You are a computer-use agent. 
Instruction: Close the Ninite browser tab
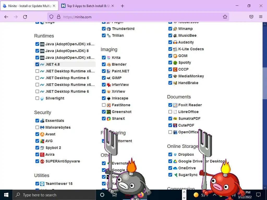coord(54,6)
